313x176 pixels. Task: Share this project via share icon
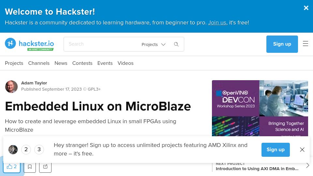click(45, 167)
